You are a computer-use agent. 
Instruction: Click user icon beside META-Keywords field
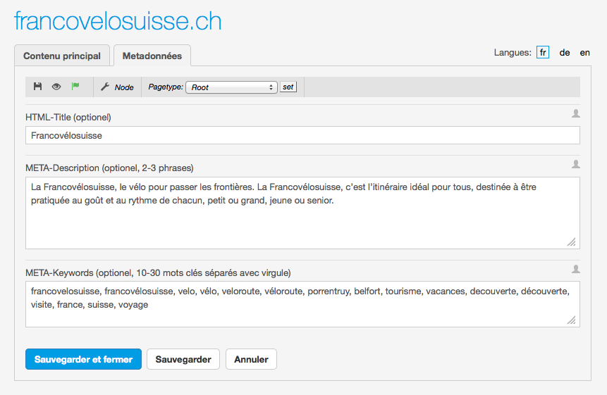pyautogui.click(x=576, y=269)
